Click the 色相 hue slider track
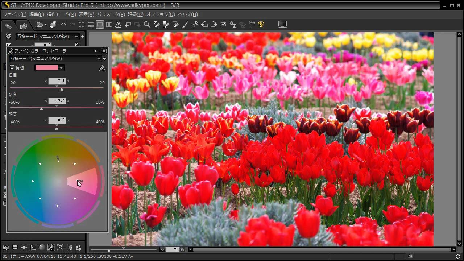464x261 pixels. click(x=57, y=88)
